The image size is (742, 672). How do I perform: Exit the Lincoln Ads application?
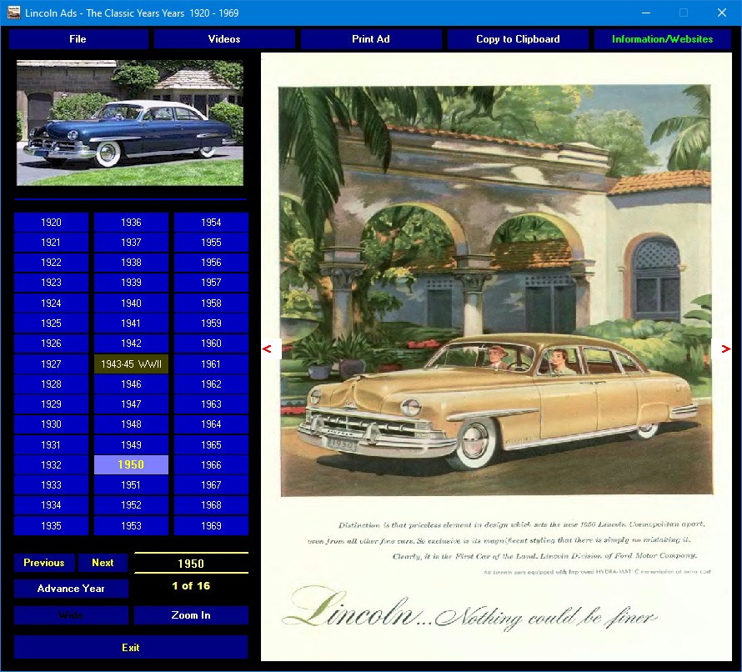coord(131,647)
